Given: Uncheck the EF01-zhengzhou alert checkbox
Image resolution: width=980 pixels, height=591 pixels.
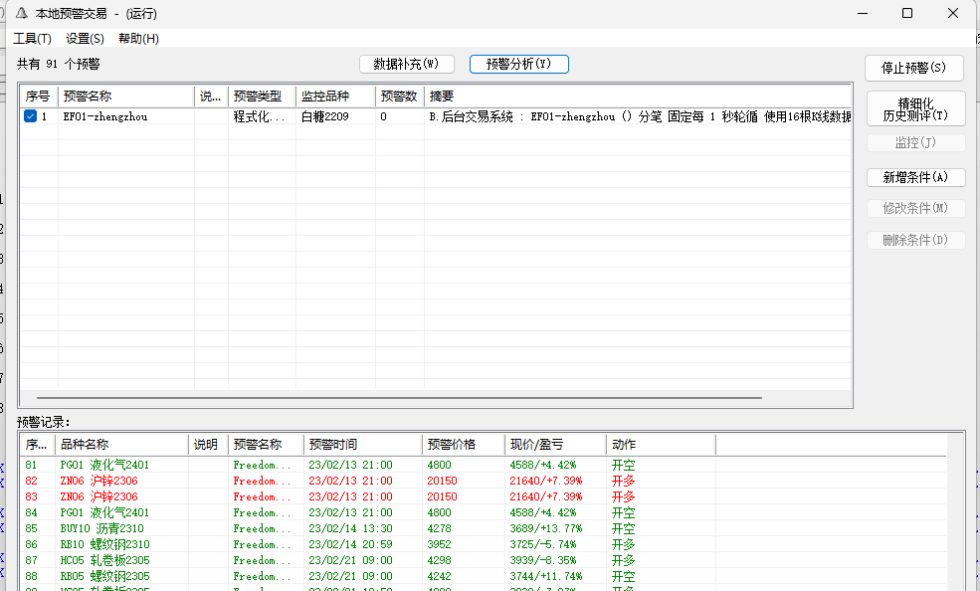Looking at the screenshot, I should point(30,116).
